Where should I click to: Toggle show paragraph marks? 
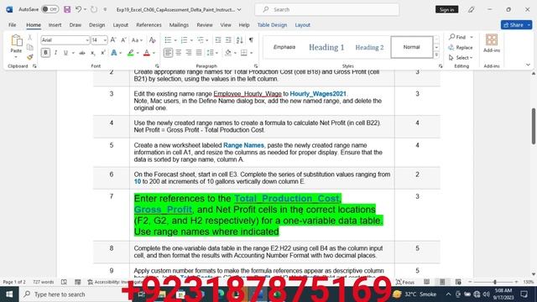coord(251,40)
